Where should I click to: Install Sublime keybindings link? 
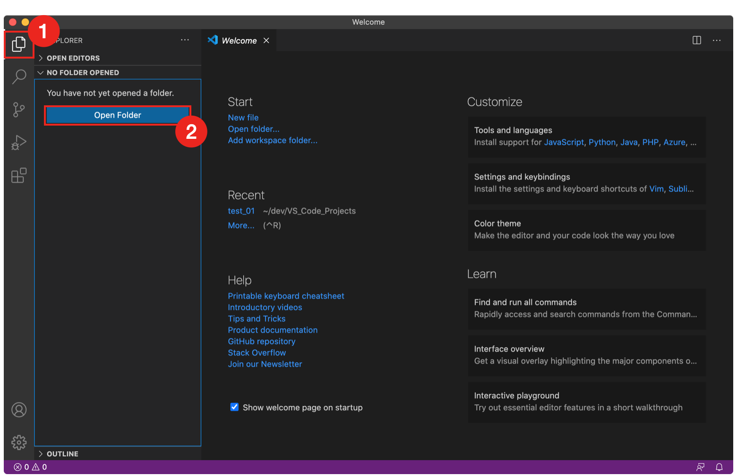pyautogui.click(x=681, y=189)
